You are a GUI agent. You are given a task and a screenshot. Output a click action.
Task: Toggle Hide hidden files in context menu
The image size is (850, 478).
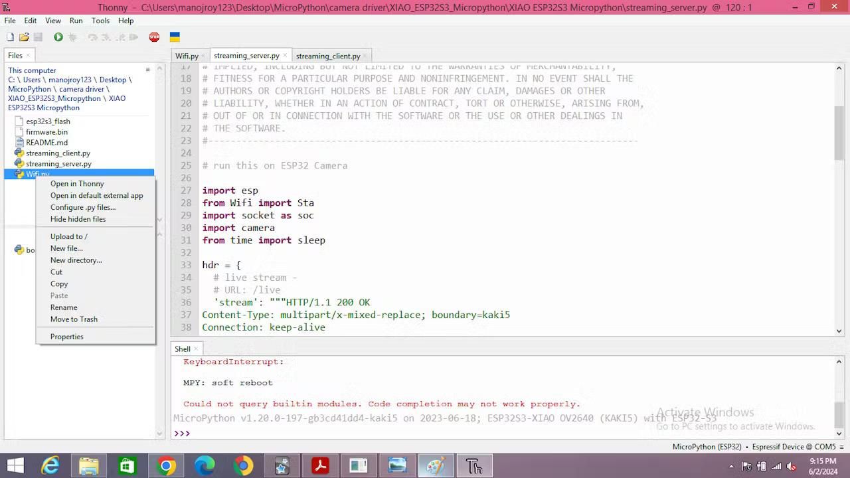click(78, 219)
